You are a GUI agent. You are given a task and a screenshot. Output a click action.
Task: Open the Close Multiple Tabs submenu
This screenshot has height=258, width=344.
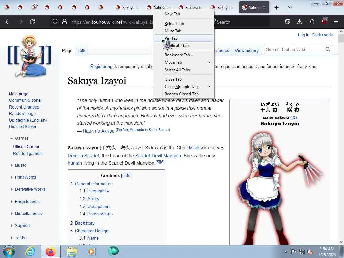pyautogui.click(x=183, y=87)
